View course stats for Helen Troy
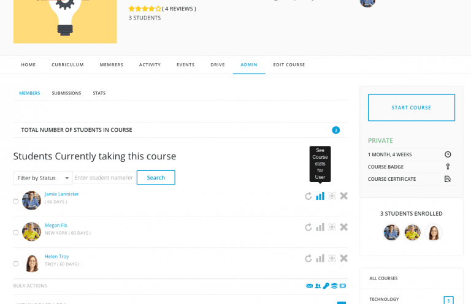 [320, 259]
